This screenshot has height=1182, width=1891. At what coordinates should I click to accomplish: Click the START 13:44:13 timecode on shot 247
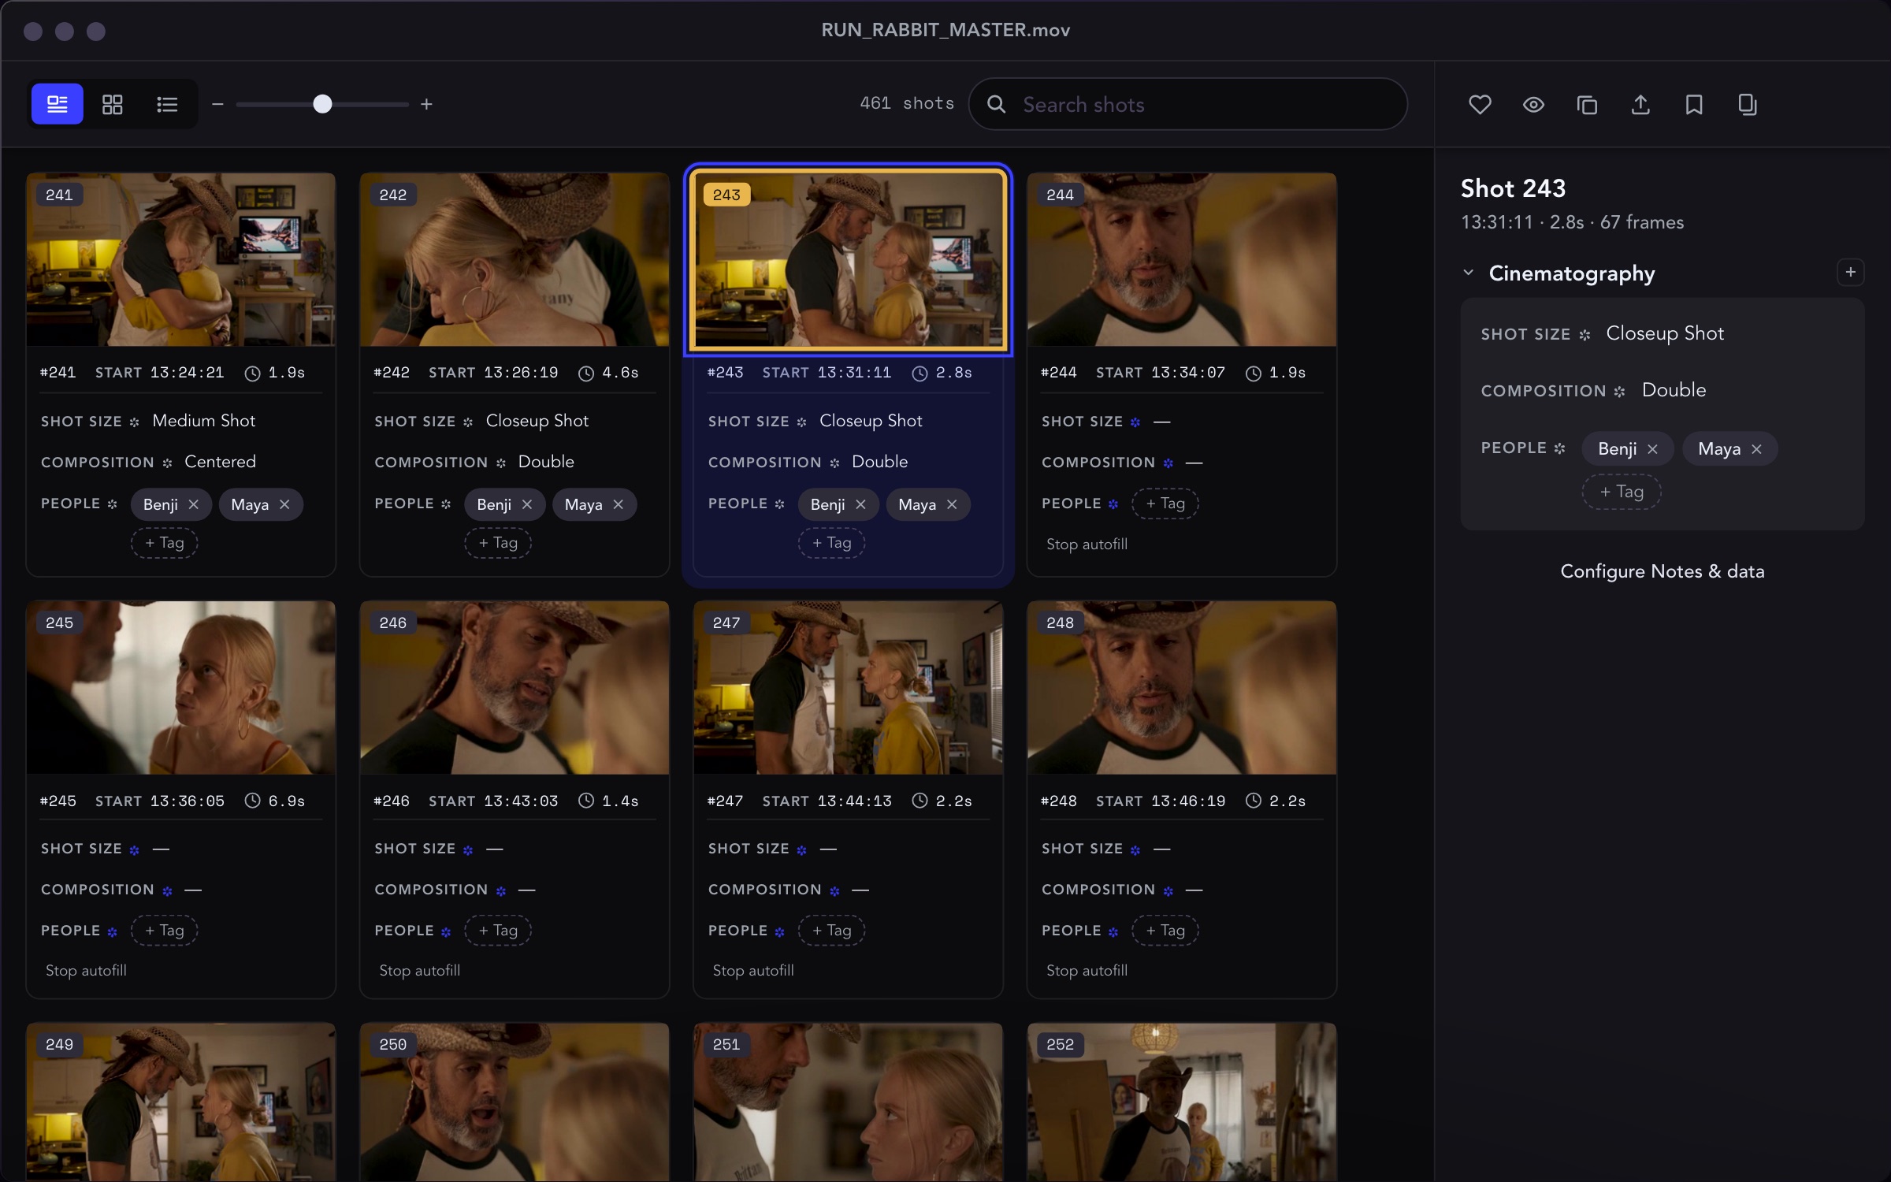(x=827, y=801)
